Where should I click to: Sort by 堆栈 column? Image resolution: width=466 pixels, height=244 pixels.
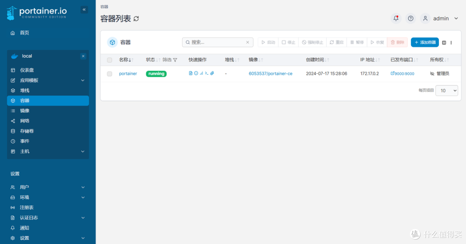click(x=232, y=59)
